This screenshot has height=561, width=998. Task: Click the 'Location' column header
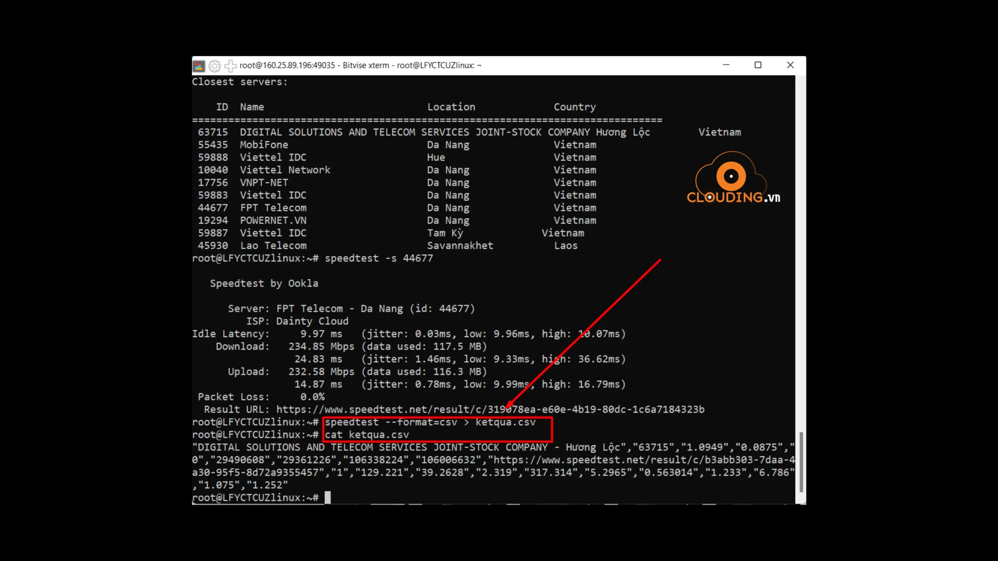pos(451,107)
